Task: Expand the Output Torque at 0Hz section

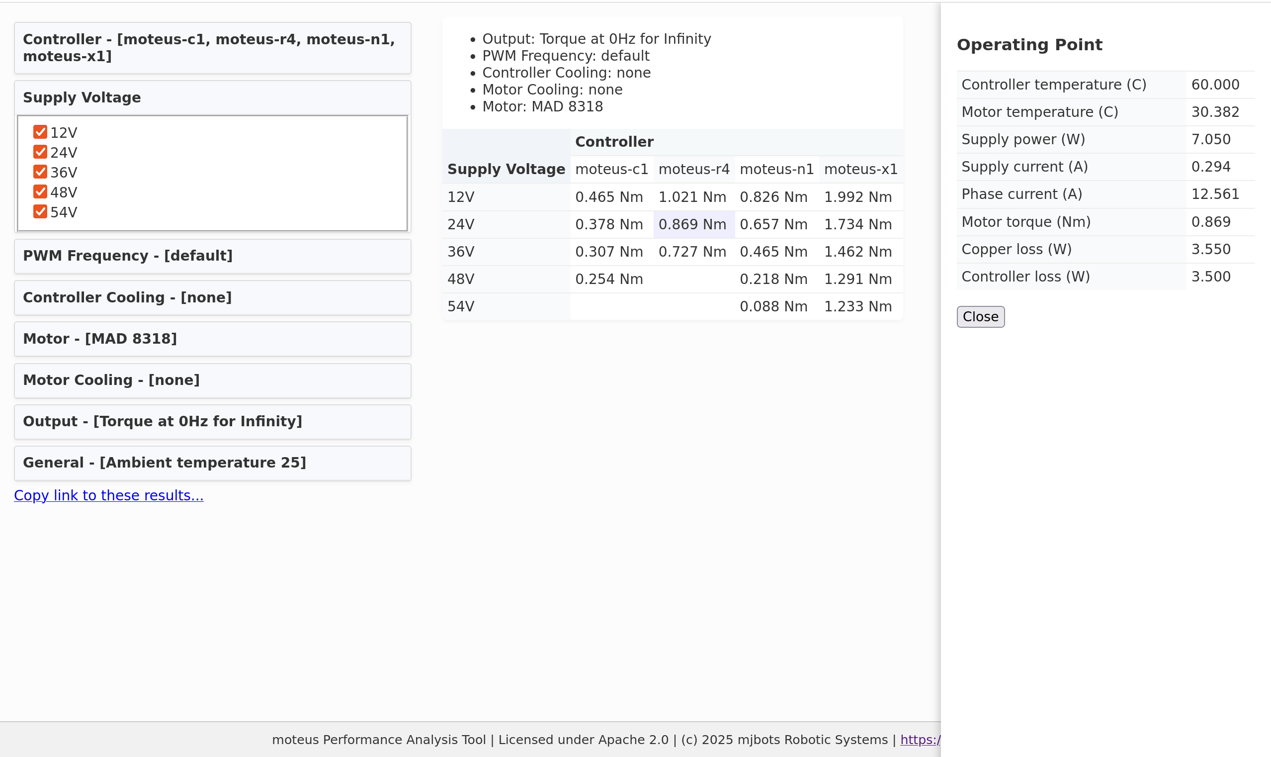Action: click(213, 422)
